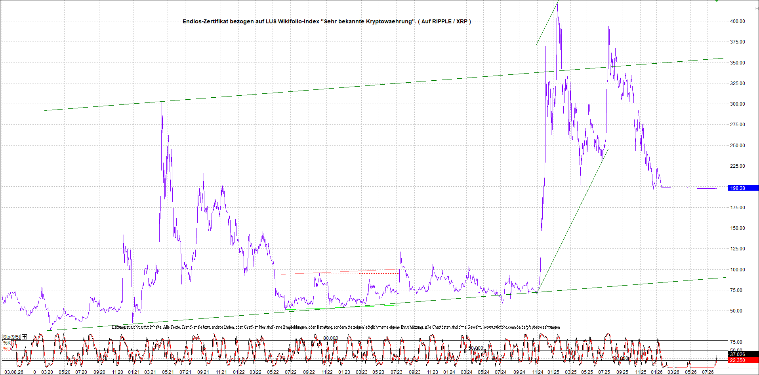Select the lower green channel trendline

(x=385, y=305)
